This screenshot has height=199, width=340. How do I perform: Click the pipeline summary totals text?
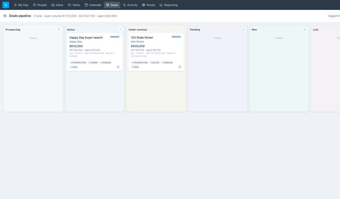75,16
